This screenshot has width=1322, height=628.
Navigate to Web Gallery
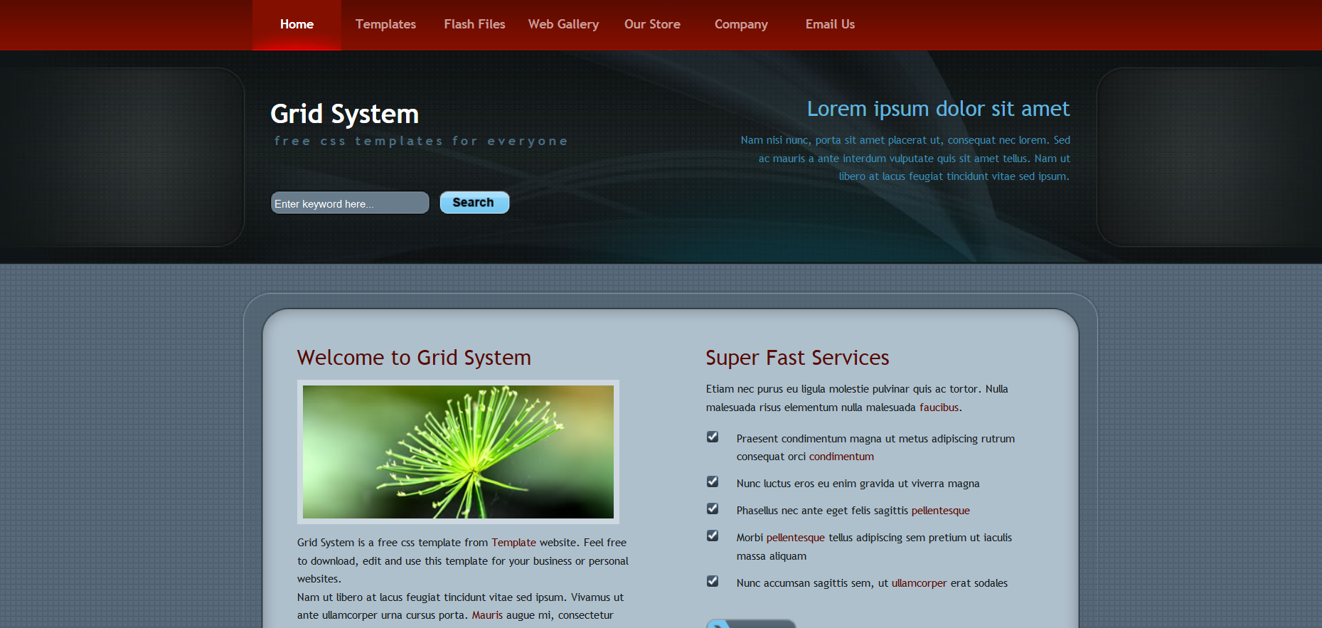click(x=563, y=25)
